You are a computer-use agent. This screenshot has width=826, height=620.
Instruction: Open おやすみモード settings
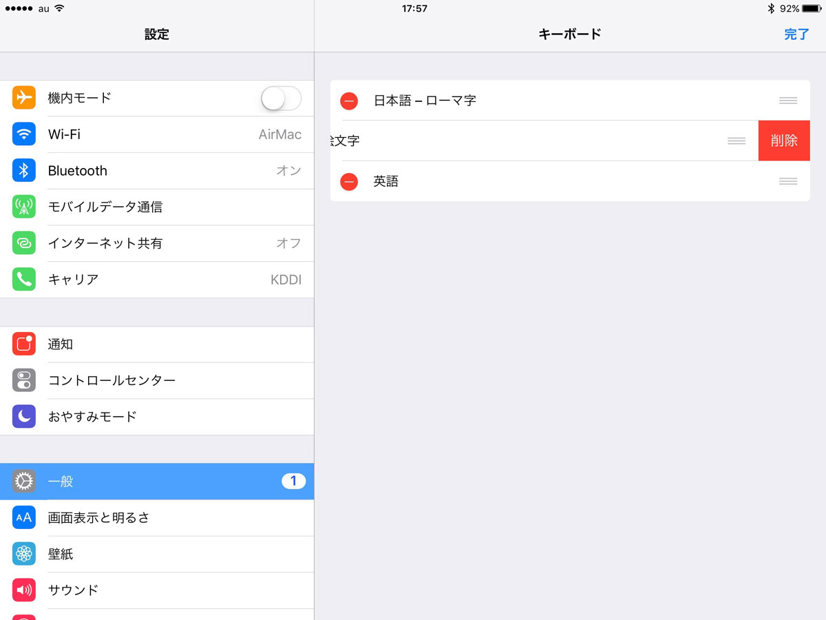tap(157, 416)
